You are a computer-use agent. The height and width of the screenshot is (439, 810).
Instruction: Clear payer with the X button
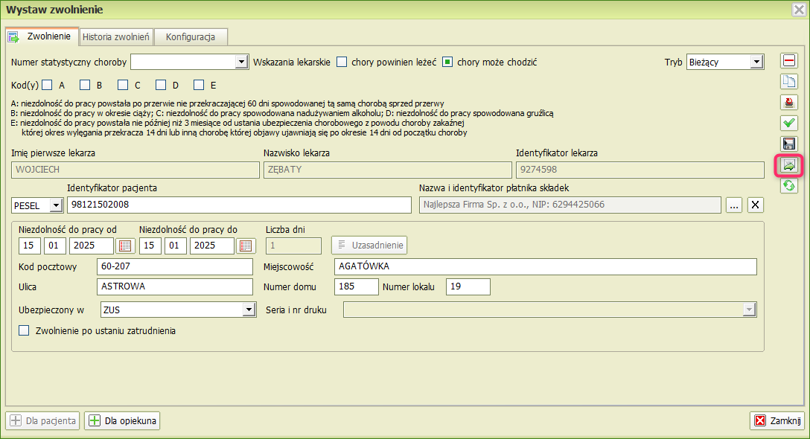pos(755,205)
